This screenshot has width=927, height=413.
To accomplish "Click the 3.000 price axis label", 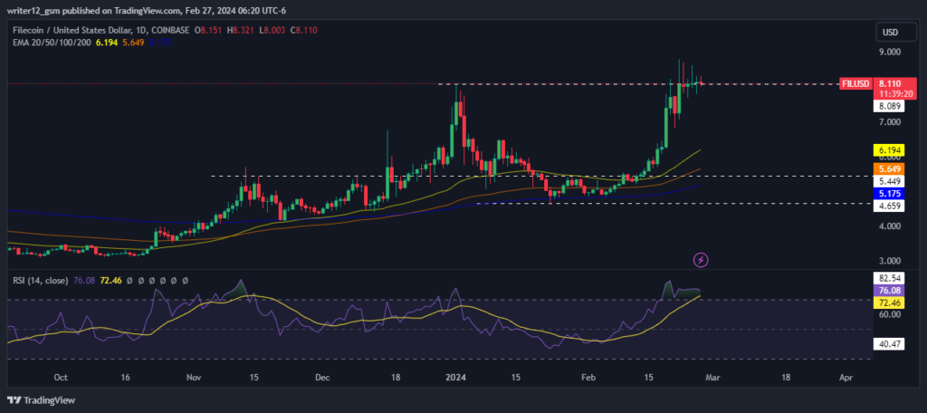I will (889, 261).
